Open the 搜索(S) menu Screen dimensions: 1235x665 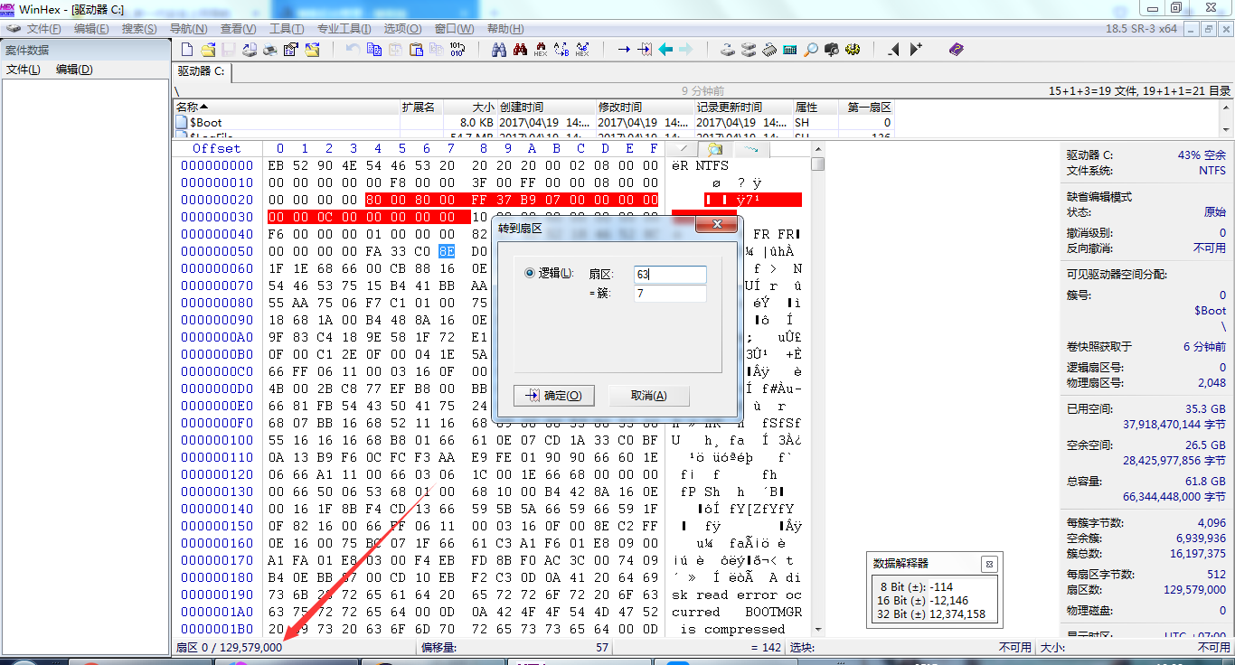(x=139, y=29)
